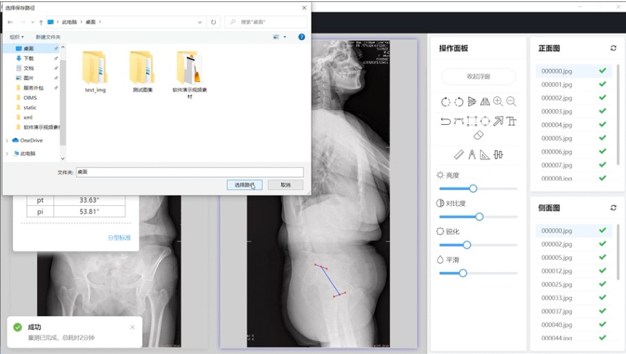Expand the OneDrive tree node
This screenshot has height=354, width=626.
click(x=7, y=140)
